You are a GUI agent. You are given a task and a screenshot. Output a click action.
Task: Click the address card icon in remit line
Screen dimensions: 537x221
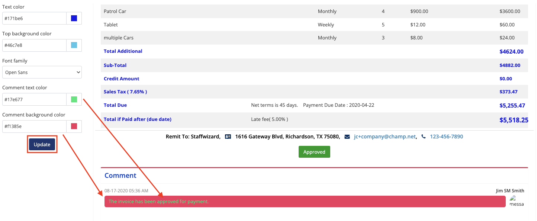tap(228, 137)
